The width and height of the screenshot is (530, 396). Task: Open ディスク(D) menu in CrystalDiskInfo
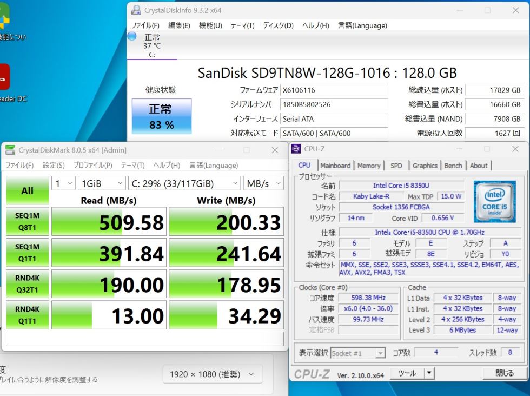coord(278,25)
